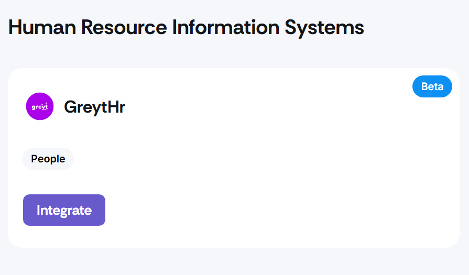469x275 pixels.
Task: Click the purple GreytHr logo icon
Action: coord(40,106)
